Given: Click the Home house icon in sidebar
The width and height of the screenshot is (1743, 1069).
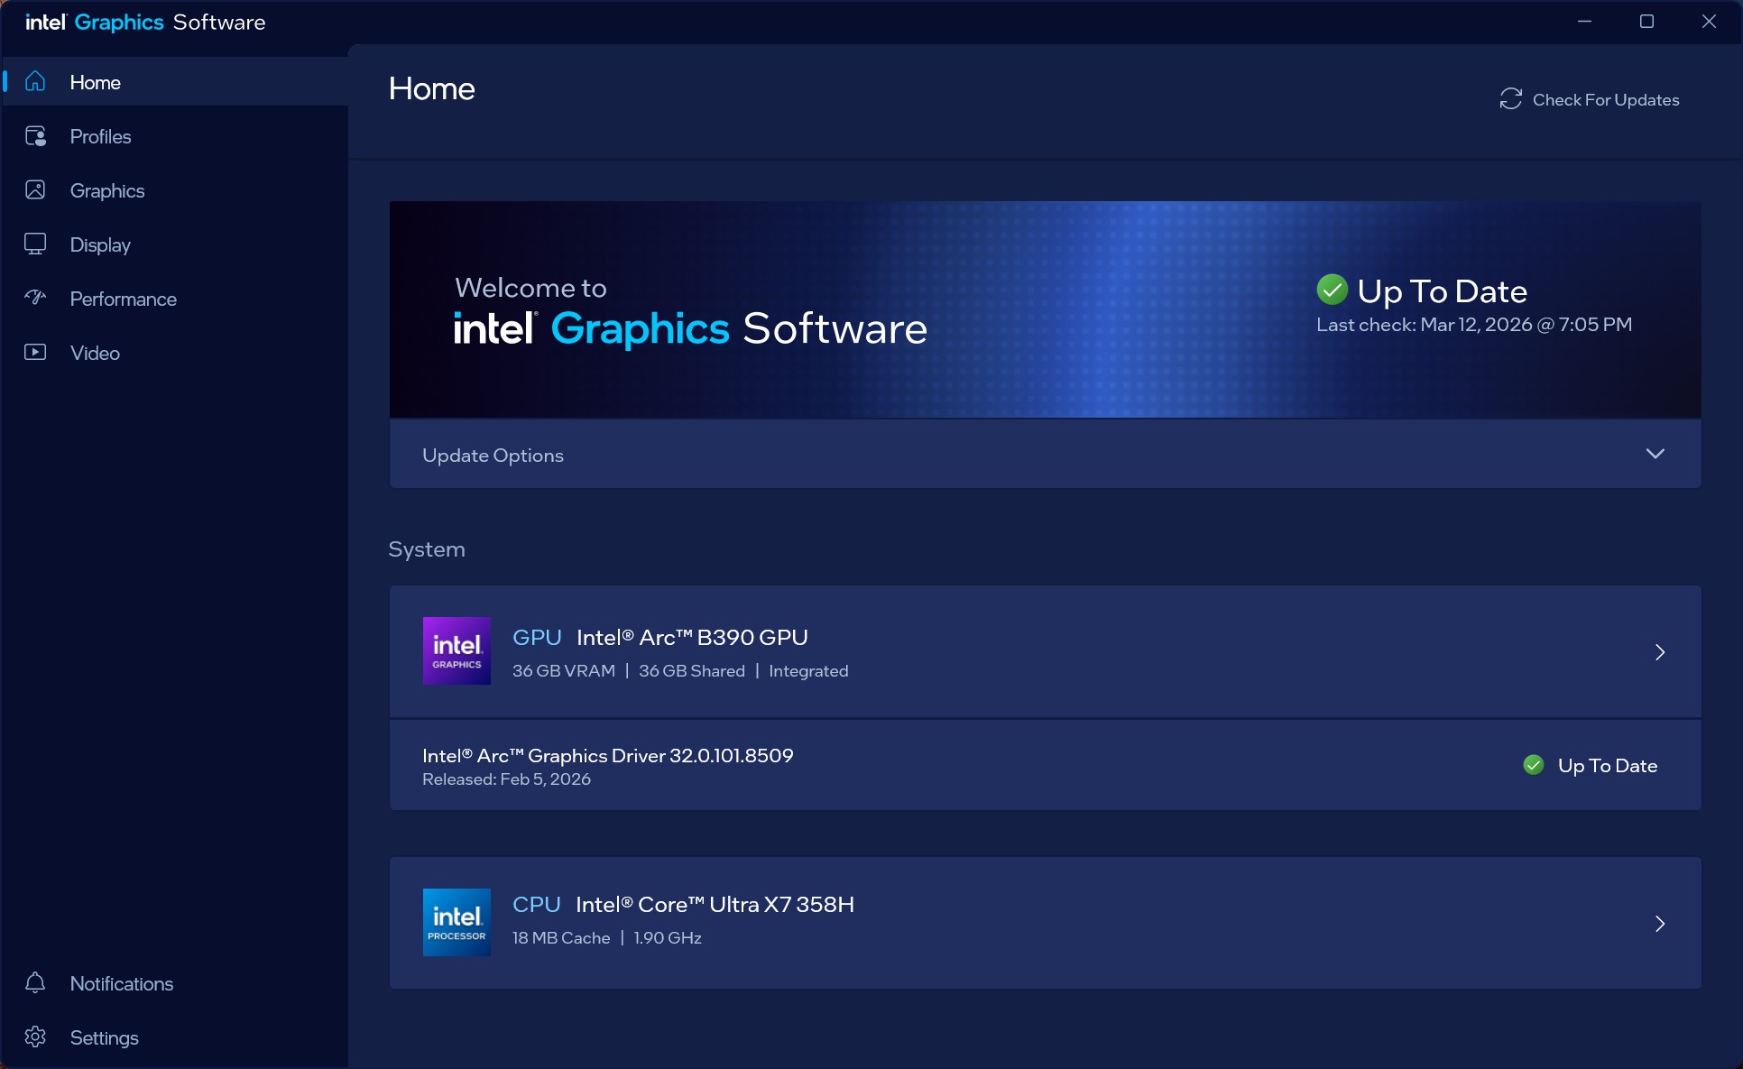Looking at the screenshot, I should coord(35,81).
